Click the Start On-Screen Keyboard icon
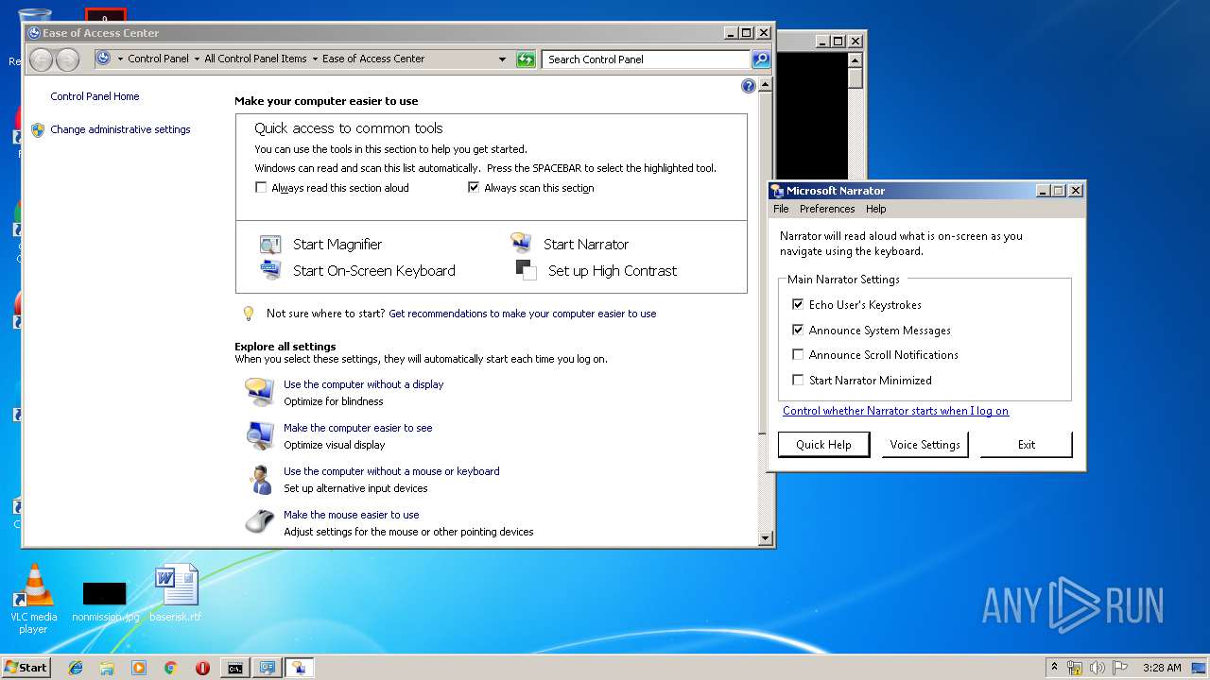This screenshot has width=1210, height=680. click(270, 270)
